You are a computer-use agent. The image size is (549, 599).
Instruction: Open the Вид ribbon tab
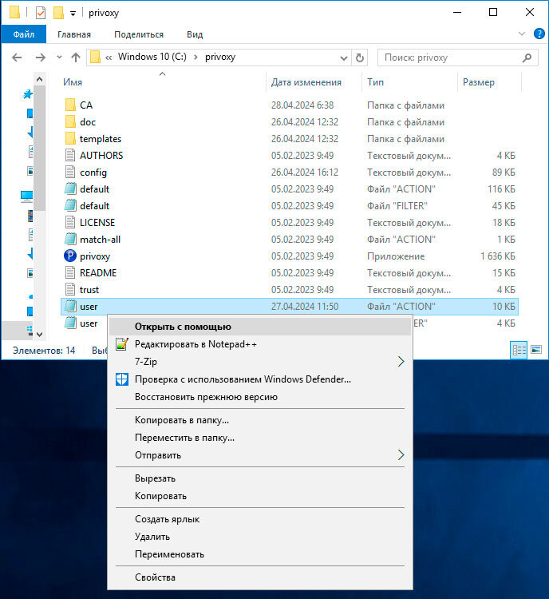195,34
